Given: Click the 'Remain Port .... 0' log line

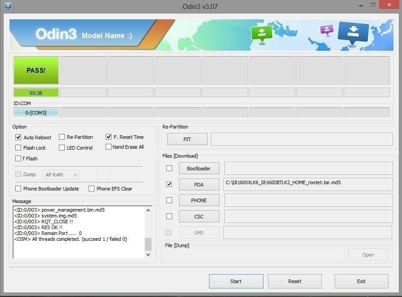Looking at the screenshot, I should 48,233.
